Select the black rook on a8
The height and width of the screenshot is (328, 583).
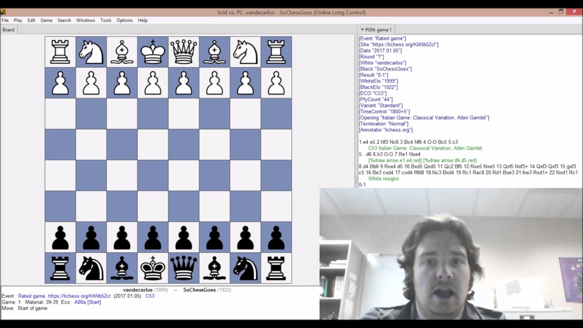(276, 268)
